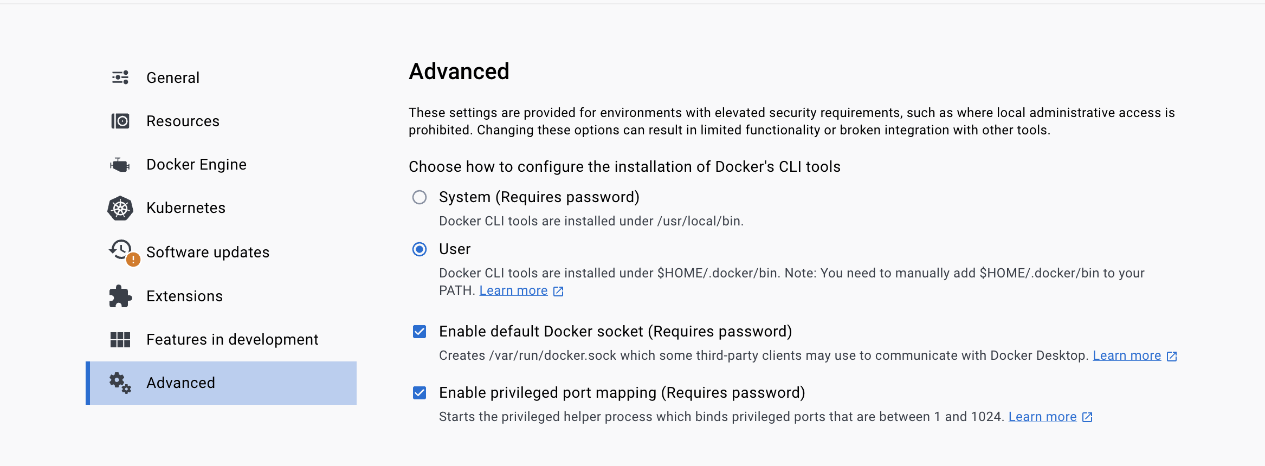Click the Software updates clock icon
Viewport: 1265px width, 466px height.
click(121, 250)
